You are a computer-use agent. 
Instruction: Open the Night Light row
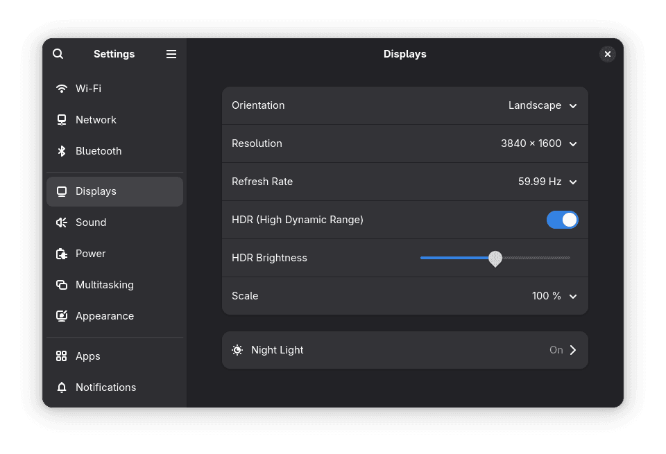pos(404,350)
